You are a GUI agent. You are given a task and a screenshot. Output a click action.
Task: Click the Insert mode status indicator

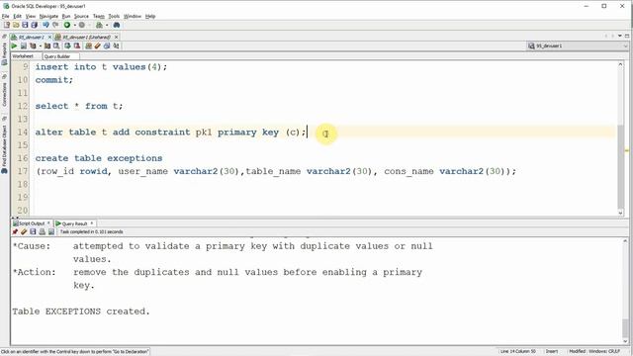[x=552, y=351]
